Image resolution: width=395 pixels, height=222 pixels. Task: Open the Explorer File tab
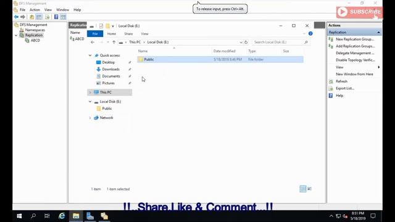tap(95, 34)
